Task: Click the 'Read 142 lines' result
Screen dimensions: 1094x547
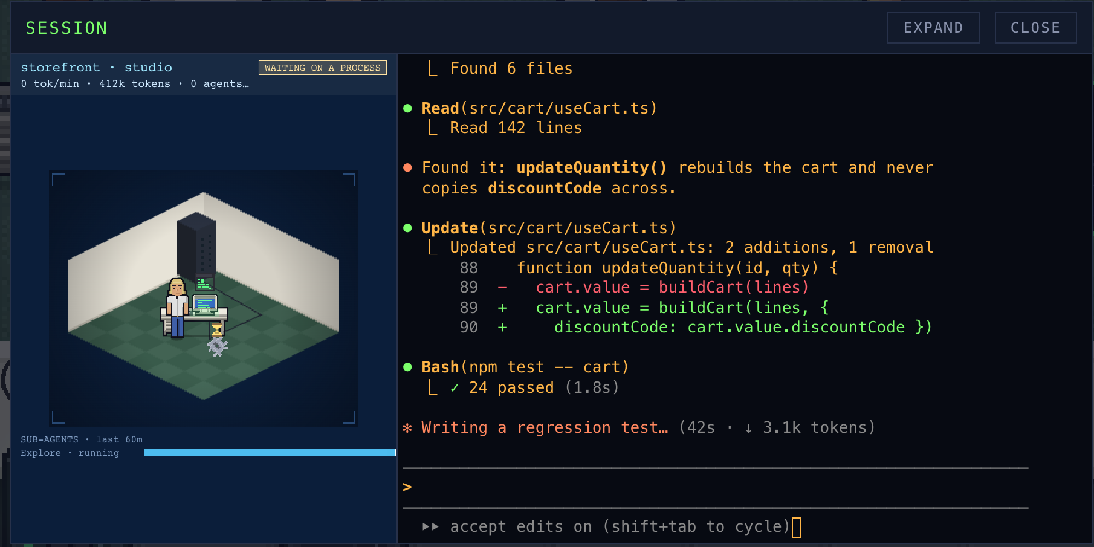Action: click(516, 128)
